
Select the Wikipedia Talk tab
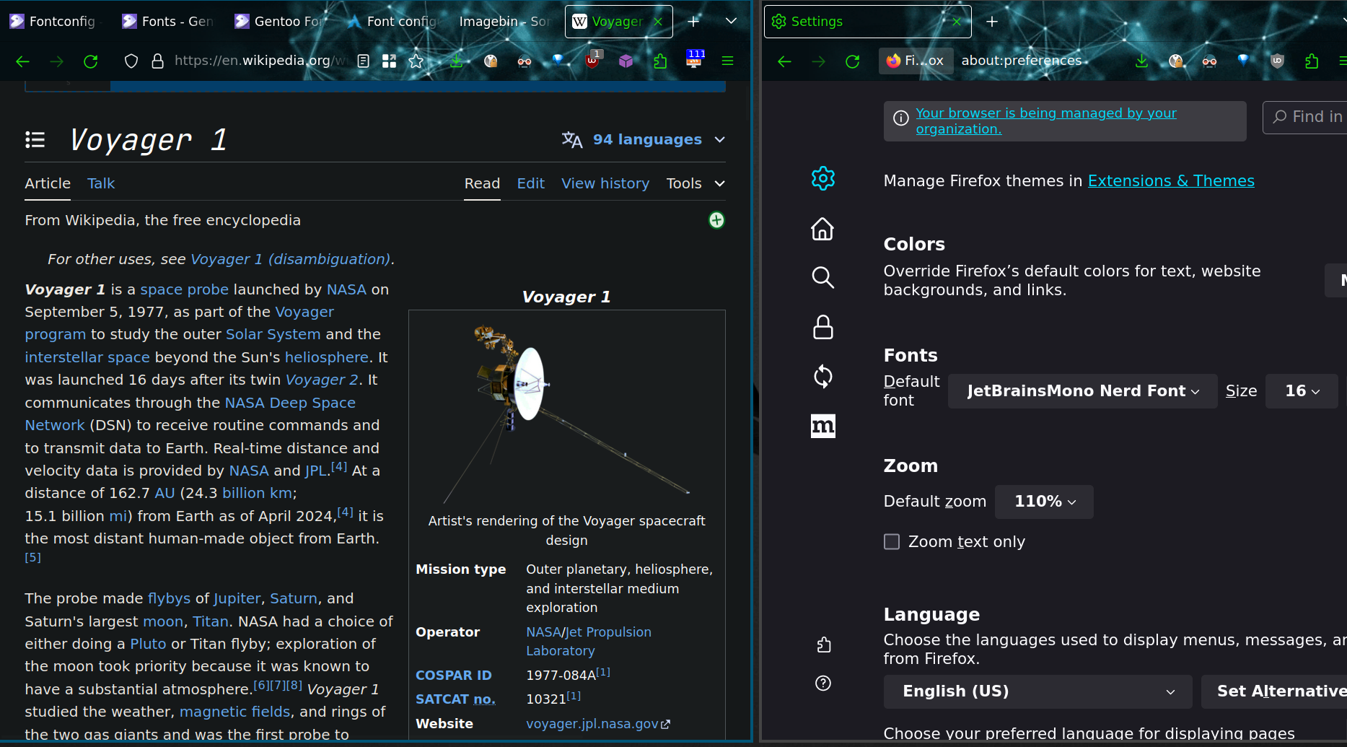pyautogui.click(x=101, y=183)
